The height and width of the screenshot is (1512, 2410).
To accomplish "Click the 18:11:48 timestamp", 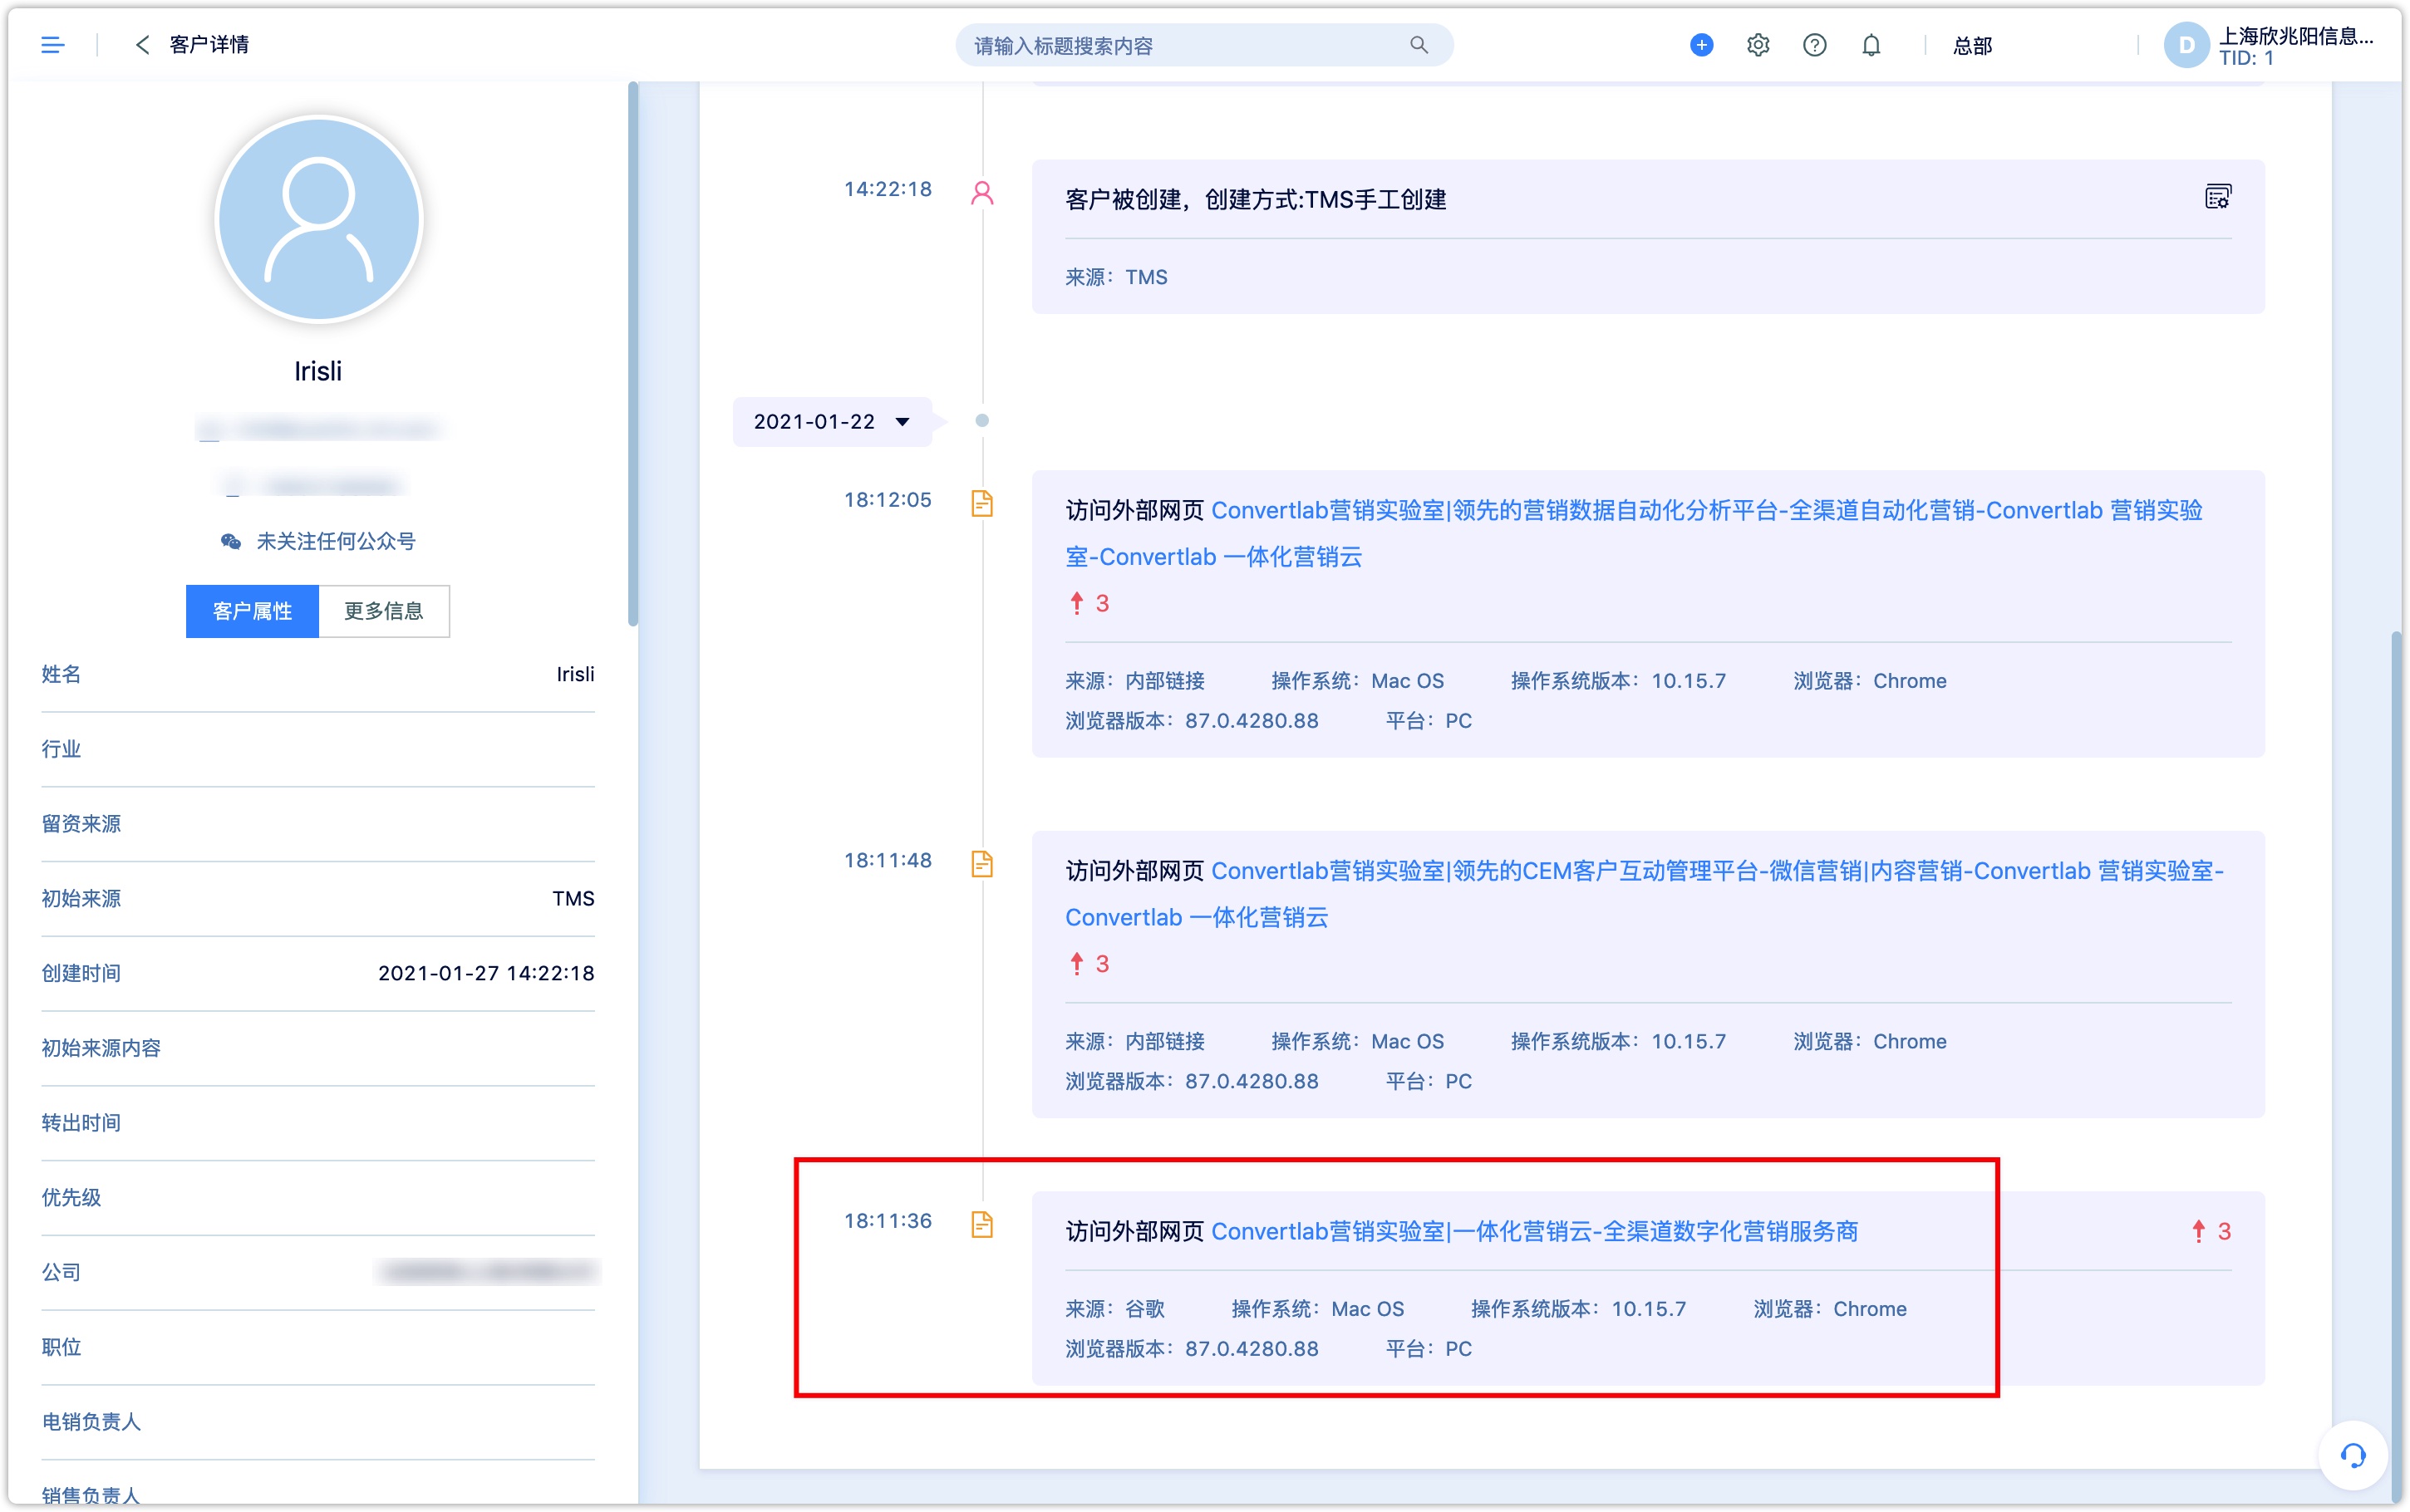I will (x=887, y=860).
